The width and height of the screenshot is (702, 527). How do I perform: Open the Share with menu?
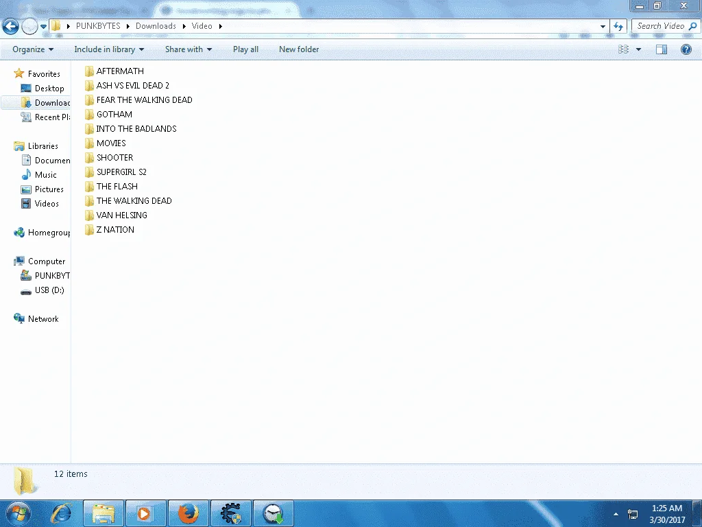(189, 49)
